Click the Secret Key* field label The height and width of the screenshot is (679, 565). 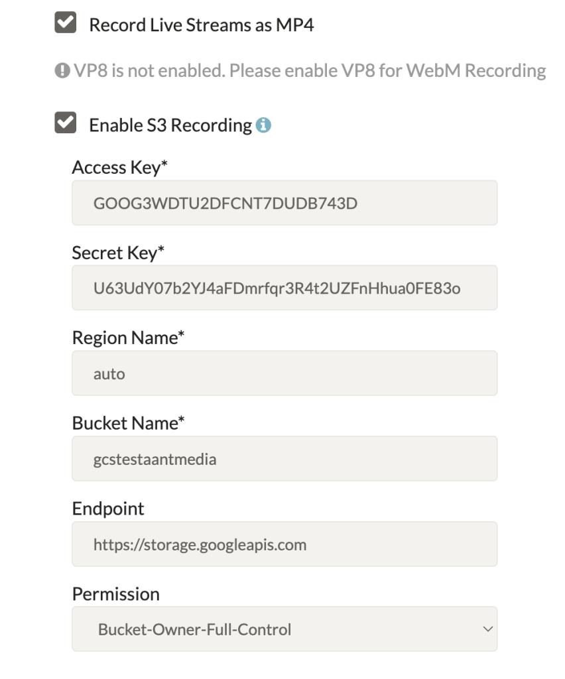[x=118, y=253]
